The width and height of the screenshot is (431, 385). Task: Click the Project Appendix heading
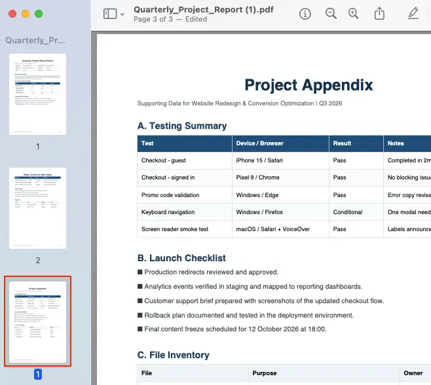[x=309, y=85]
